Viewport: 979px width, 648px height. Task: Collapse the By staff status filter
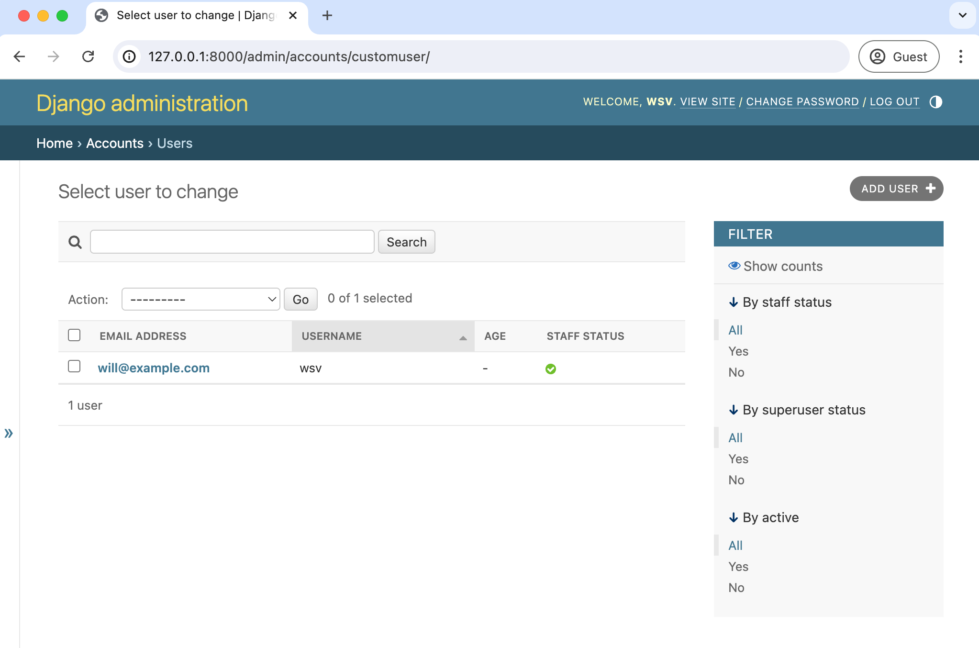780,302
